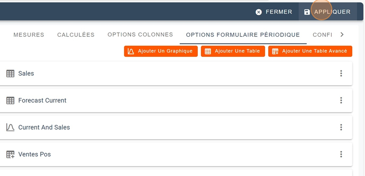This screenshot has height=176, width=365.
Task: Open the Calculées tab
Action: [76, 35]
